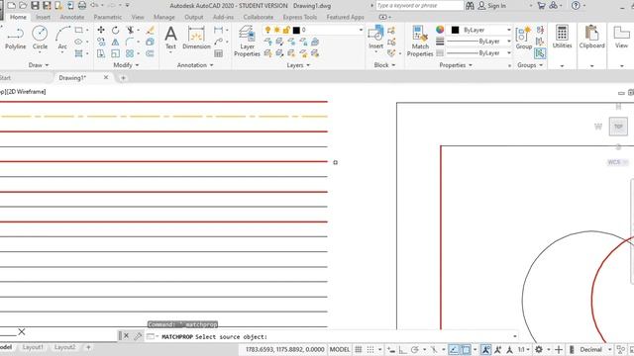This screenshot has width=634, height=356.
Task: Click the TOP face of ViewCube
Action: click(618, 127)
